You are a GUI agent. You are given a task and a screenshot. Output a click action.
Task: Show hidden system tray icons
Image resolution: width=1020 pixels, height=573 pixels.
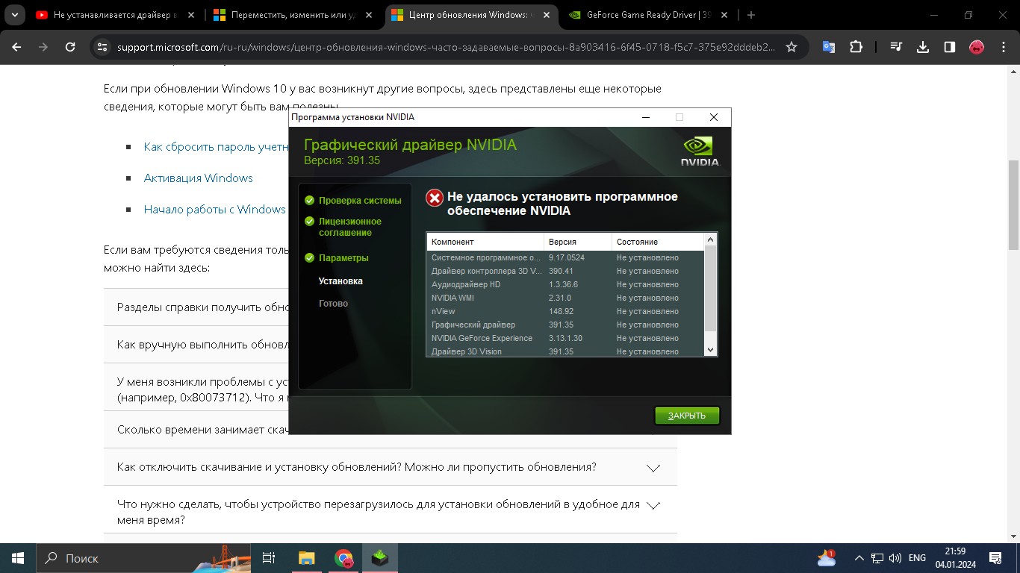(x=859, y=558)
